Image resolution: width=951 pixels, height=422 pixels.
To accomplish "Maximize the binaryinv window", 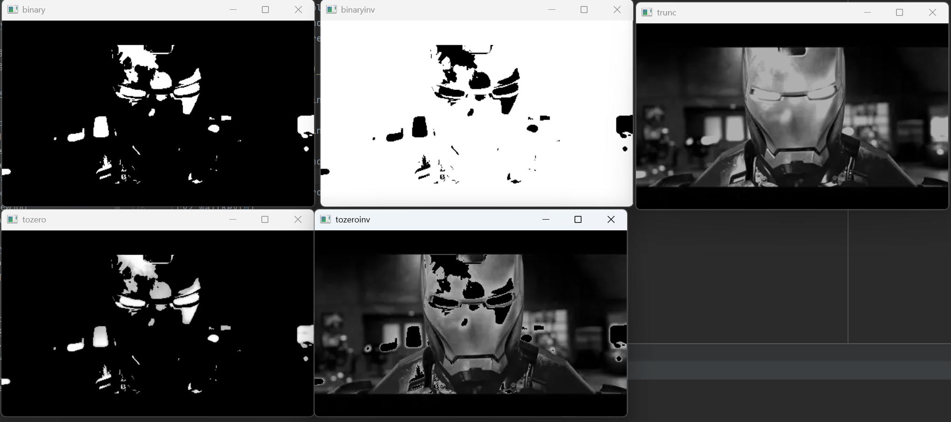I will click(x=584, y=10).
